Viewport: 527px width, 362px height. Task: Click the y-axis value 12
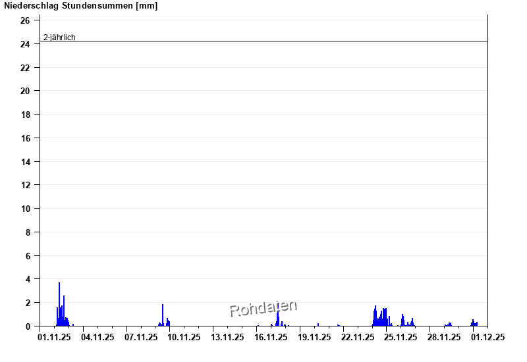[x=25, y=186]
